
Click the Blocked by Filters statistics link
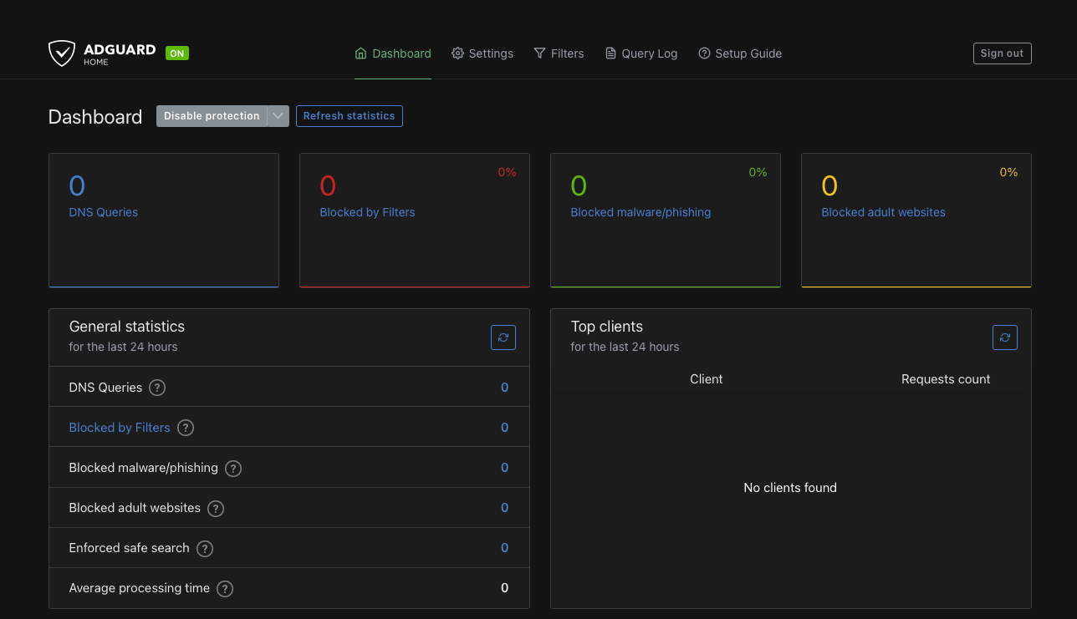point(120,427)
